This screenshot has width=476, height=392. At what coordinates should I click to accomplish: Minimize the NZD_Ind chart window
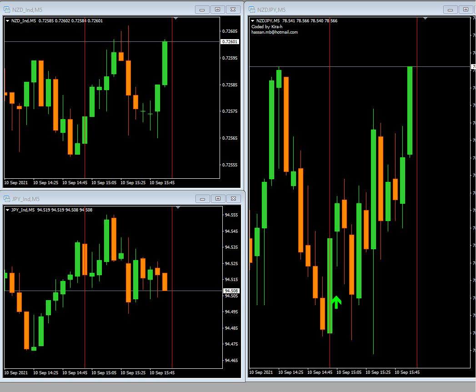click(x=202, y=9)
